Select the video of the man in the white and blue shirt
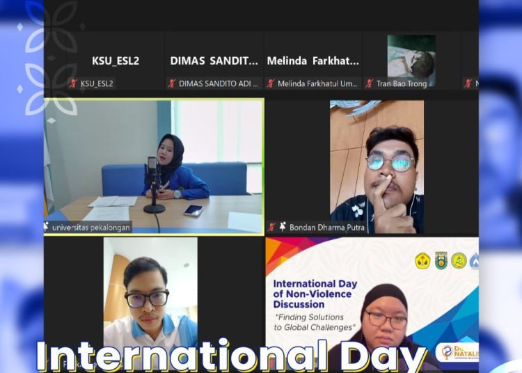 coord(150,303)
